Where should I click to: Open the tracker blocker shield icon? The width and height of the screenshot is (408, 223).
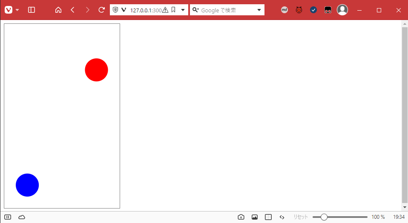pyautogui.click(x=115, y=10)
